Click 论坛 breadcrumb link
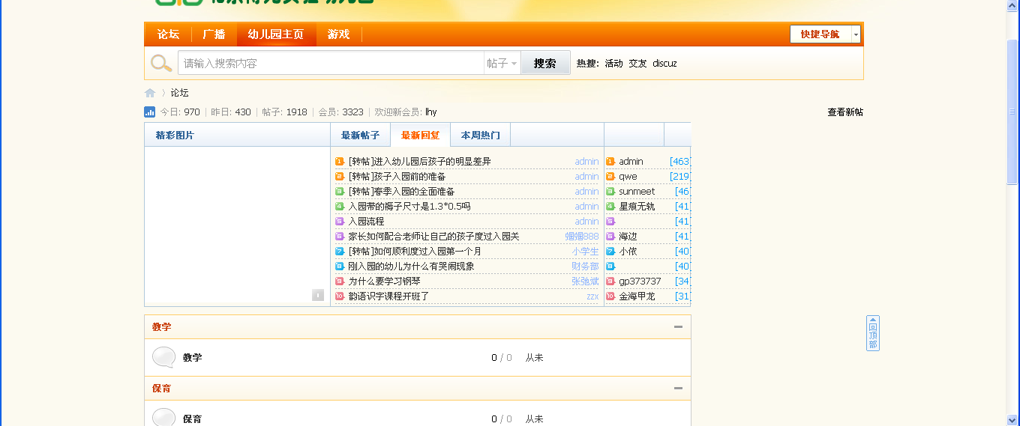1020x426 pixels. [x=180, y=93]
